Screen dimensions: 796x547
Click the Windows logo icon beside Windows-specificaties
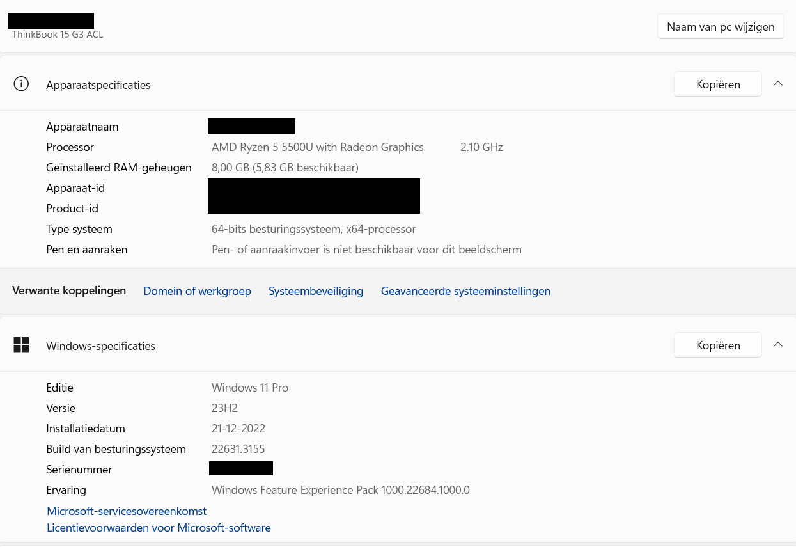click(21, 345)
